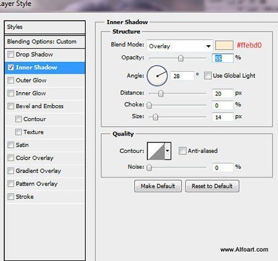The width and height of the screenshot is (278, 261).
Task: Select the Drop Shadow style row
Action: (x=44, y=54)
